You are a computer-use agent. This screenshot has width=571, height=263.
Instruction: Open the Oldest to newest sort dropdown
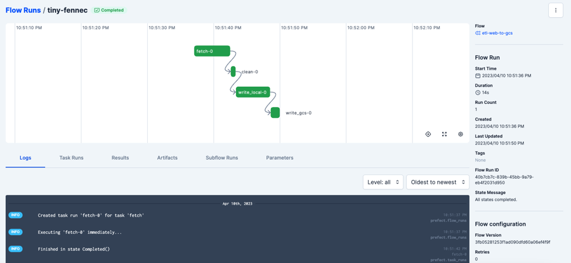(437, 182)
